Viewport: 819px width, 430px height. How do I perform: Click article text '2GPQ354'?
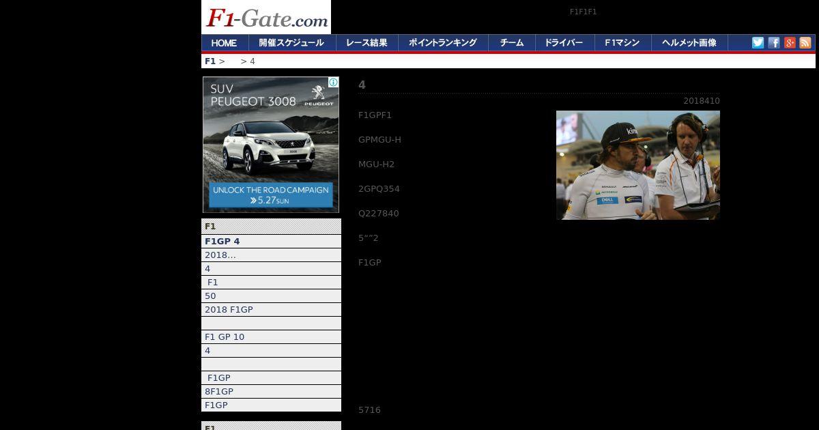tap(379, 189)
